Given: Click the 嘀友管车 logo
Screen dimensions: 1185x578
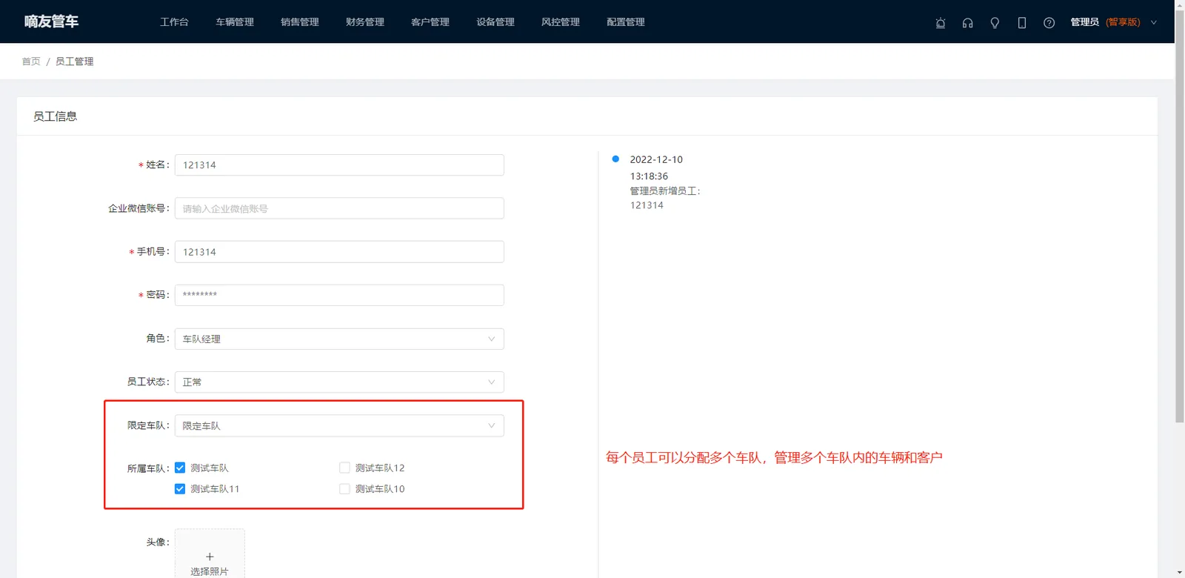Looking at the screenshot, I should pyautogui.click(x=51, y=21).
